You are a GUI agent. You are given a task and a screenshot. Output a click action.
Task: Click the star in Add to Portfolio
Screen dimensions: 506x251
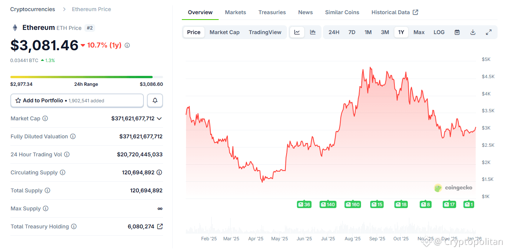pyautogui.click(x=18, y=100)
